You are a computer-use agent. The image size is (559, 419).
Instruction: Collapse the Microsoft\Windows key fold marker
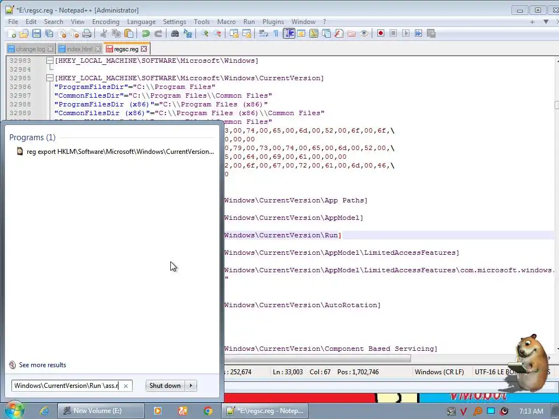50,61
